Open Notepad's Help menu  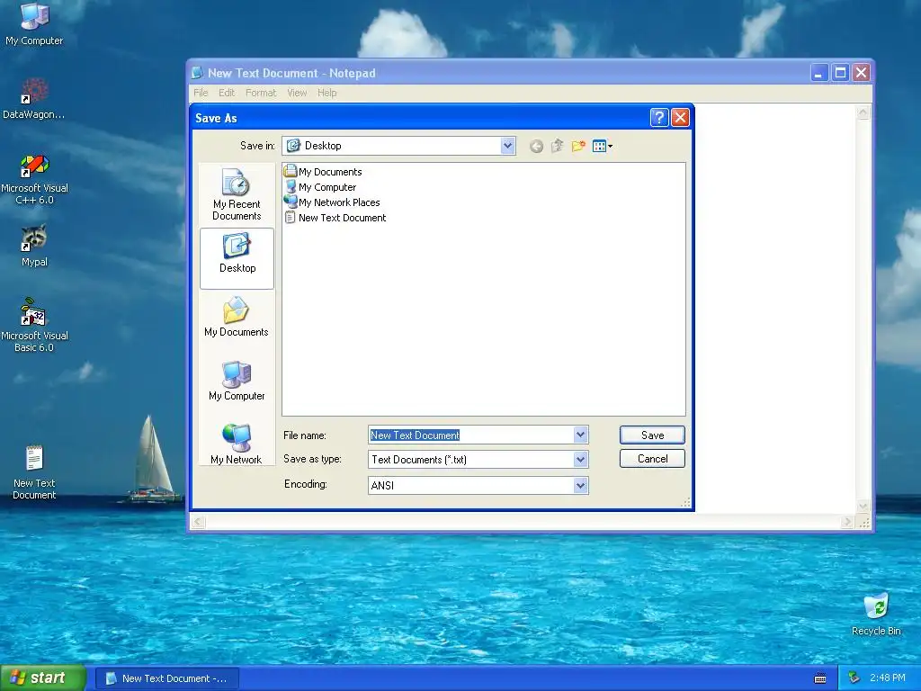click(x=327, y=93)
